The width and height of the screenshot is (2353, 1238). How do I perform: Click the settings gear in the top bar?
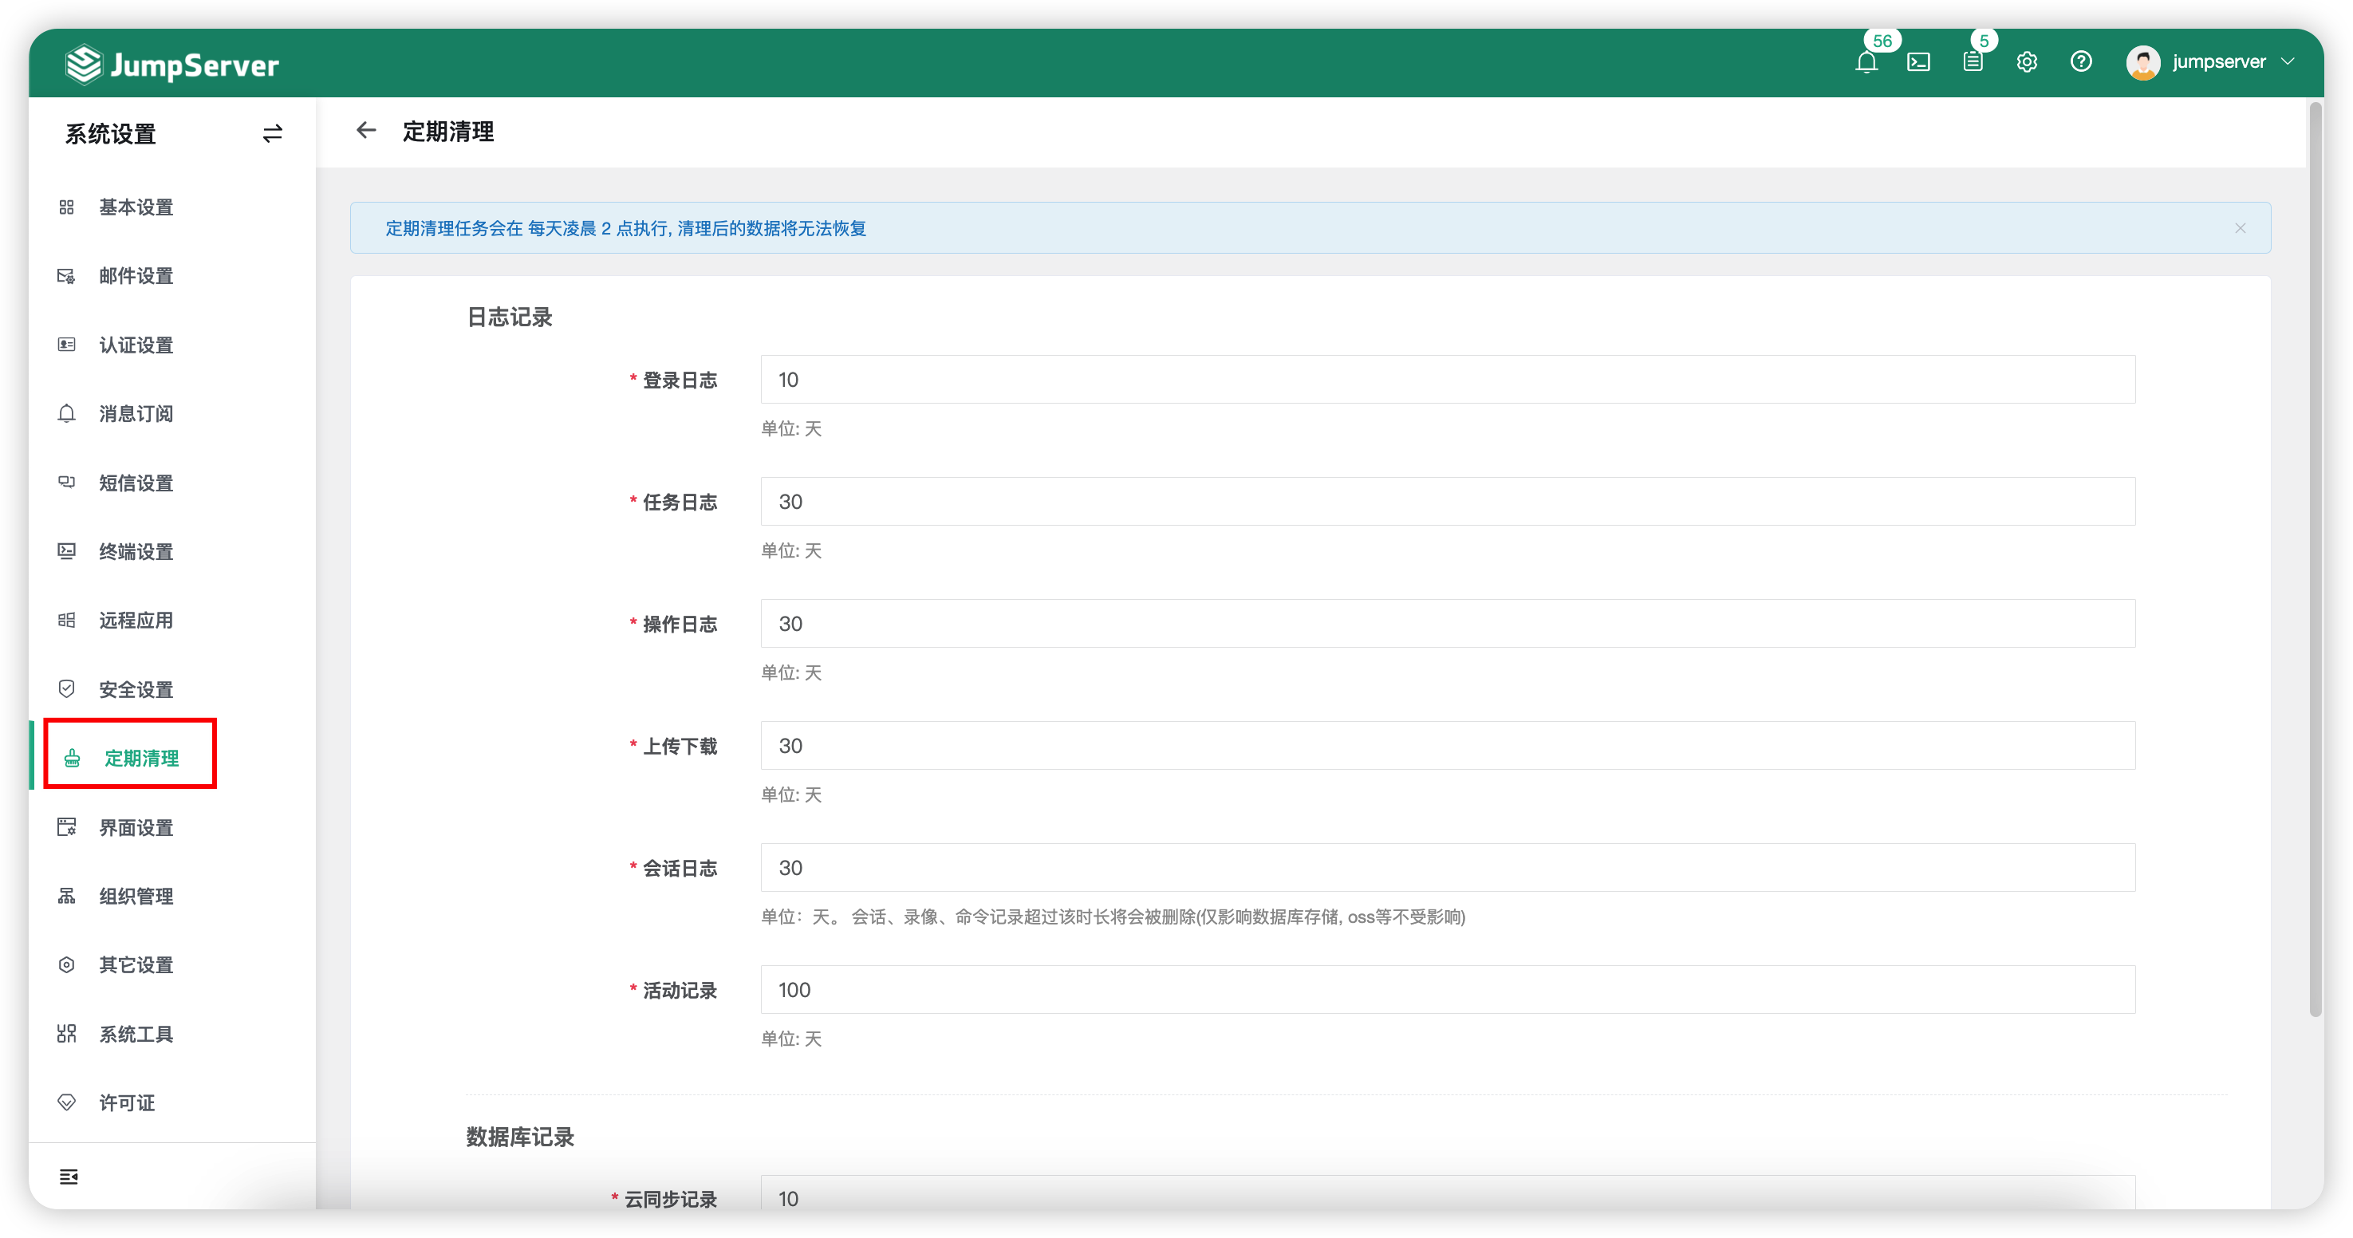point(2027,62)
